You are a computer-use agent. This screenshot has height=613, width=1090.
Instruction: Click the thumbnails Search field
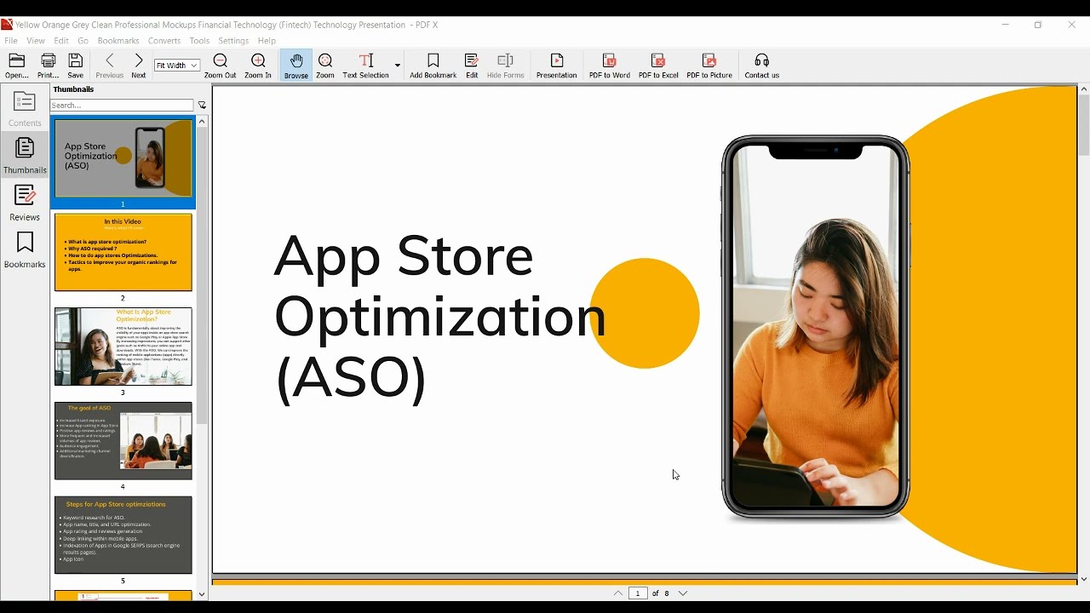123,106
